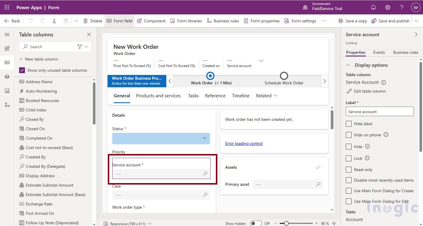
Task: Check the Hide label checkbox
Action: point(349,124)
